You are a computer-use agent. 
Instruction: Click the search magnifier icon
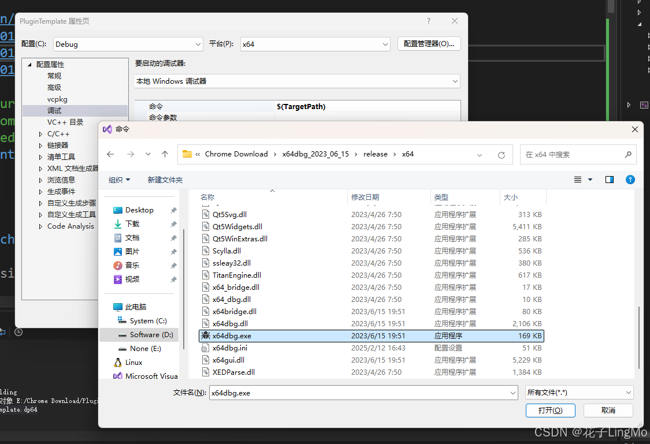[628, 155]
